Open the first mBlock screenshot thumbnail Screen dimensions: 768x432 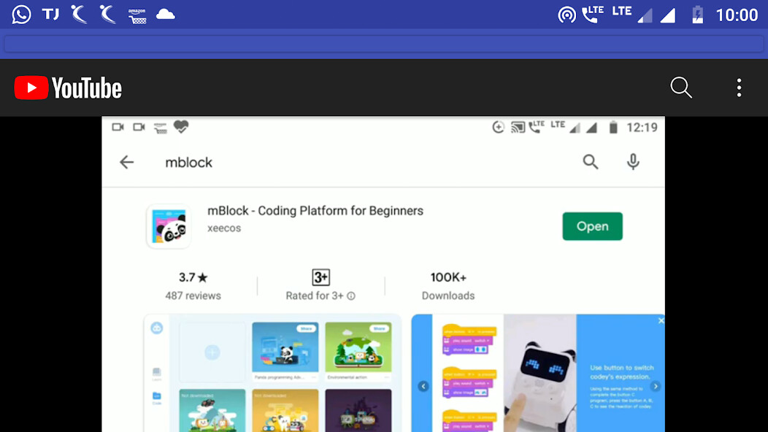[272, 373]
